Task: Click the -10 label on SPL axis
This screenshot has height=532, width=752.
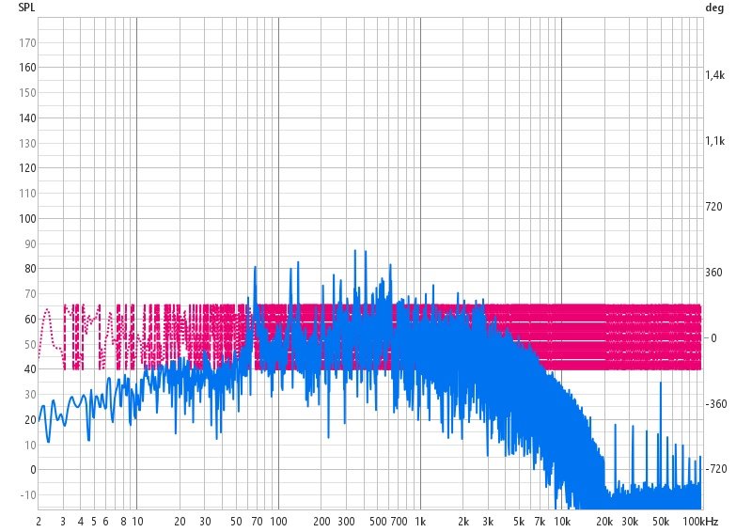Action: [x=28, y=494]
